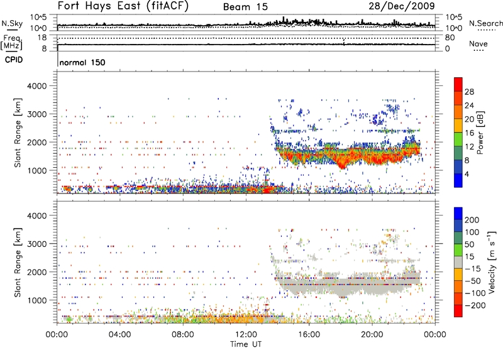Viewport: 503px width, 348px height.
Task: Click the date '28/Dec/2009' in the header
Action: point(402,6)
